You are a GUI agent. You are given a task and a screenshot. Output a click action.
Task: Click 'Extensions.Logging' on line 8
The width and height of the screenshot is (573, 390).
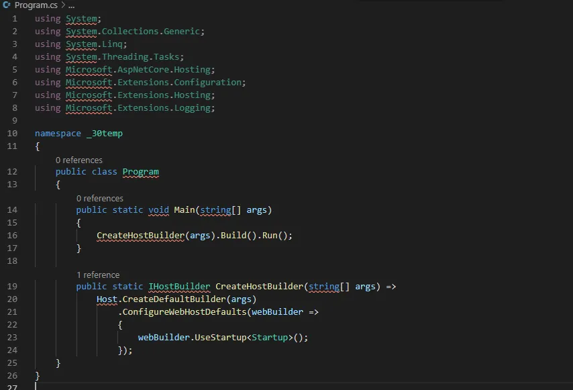164,108
